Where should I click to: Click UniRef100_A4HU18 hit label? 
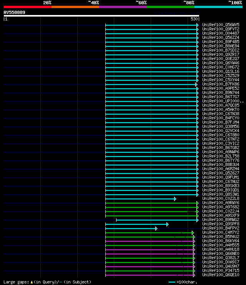[221, 250]
